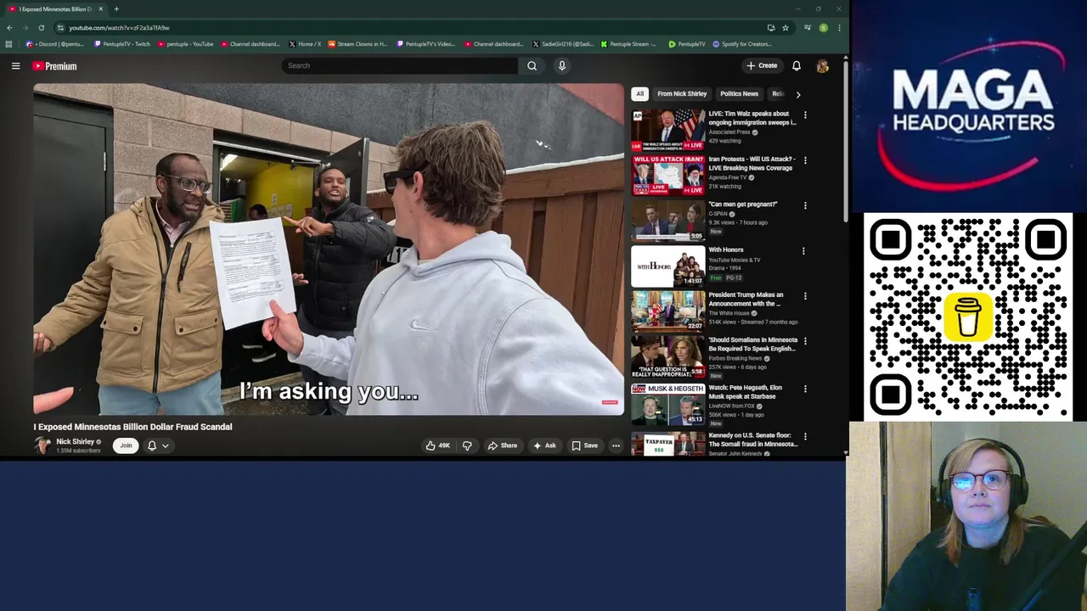Screen dimensions: 1087x611
Task: Open the apps grid in bookmarks bar
Action: (x=9, y=44)
